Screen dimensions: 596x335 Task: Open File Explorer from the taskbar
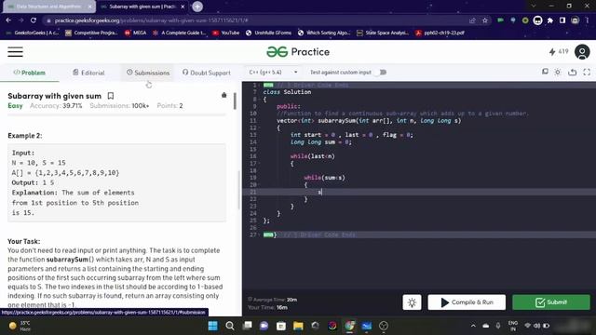298,326
